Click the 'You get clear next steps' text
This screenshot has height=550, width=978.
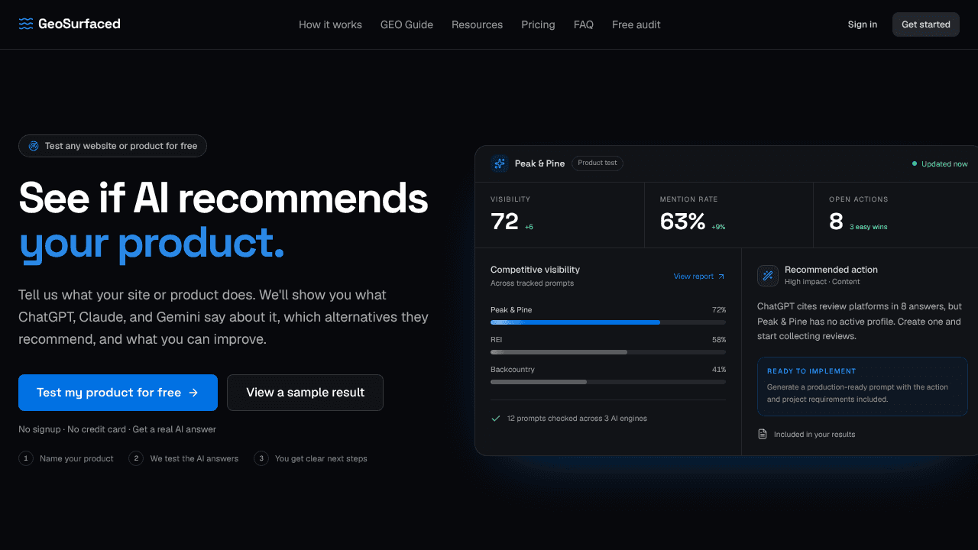point(321,458)
